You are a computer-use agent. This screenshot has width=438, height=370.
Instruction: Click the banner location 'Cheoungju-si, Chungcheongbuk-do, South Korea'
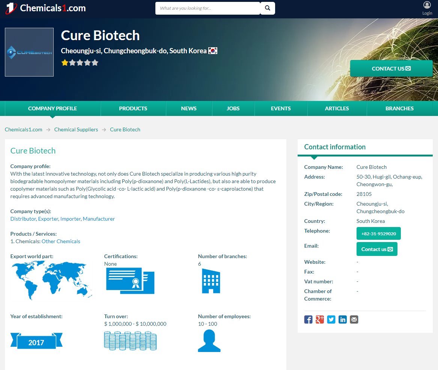click(134, 51)
